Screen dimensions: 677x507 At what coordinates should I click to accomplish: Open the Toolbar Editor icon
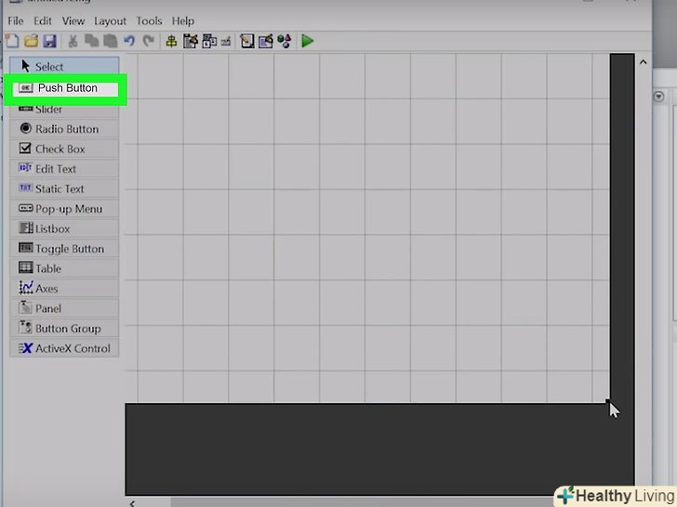226,42
